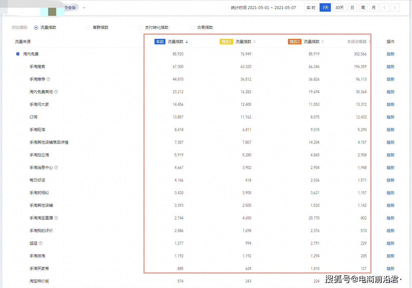Click the left pagination arrow icon

tap(384, 7)
